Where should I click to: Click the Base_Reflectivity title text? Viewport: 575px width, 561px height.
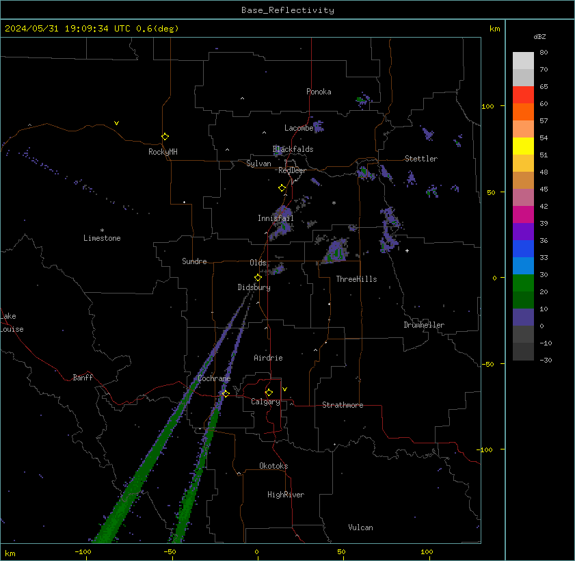click(287, 10)
